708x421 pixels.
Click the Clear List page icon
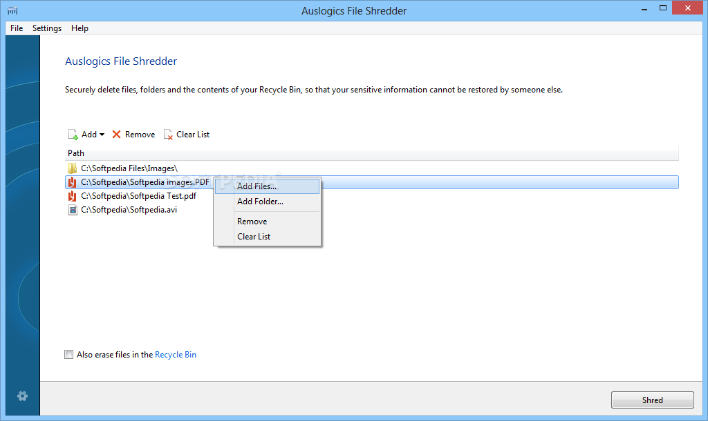click(x=168, y=135)
